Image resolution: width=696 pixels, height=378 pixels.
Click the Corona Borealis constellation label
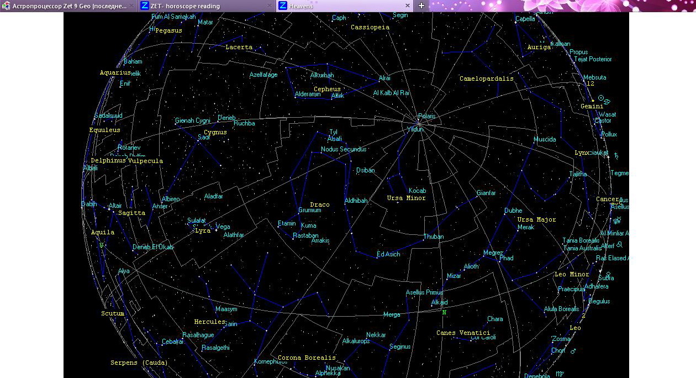307,358
